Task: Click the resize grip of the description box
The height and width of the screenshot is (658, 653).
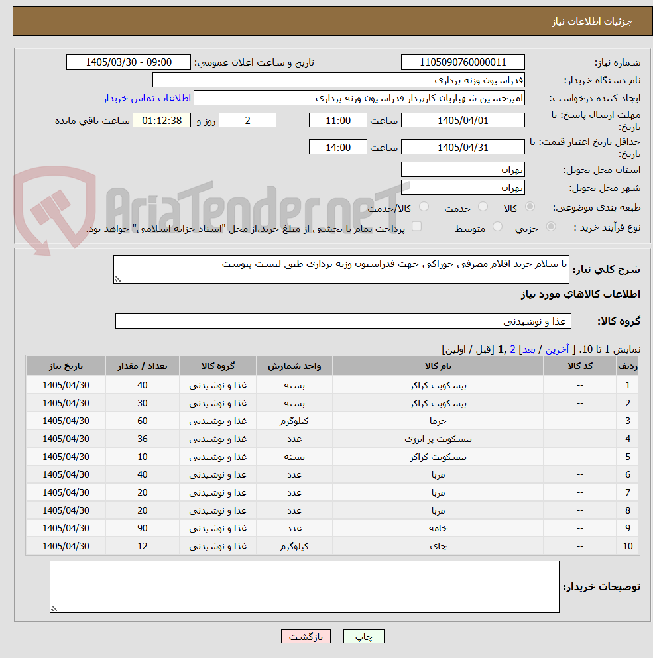Action: (117, 279)
